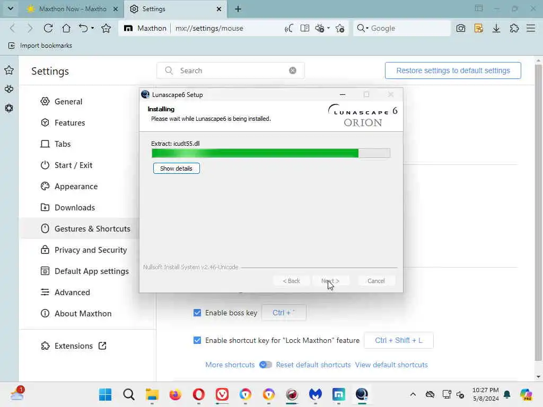This screenshot has width=543, height=407.
Task: Click Show details in Lunascape6 Setup
Action: click(x=176, y=169)
